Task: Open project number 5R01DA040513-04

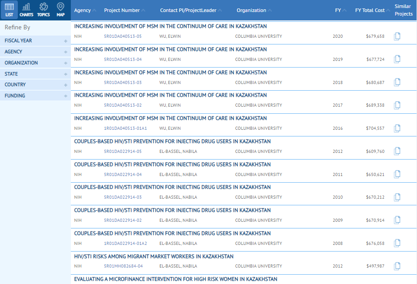Action: [123, 60]
